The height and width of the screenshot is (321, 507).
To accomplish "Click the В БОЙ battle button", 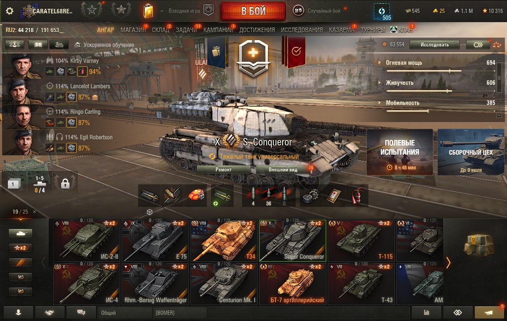I will (254, 11).
